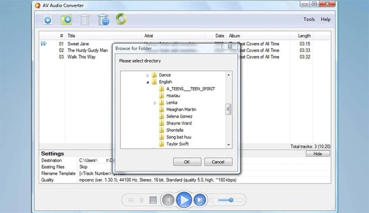Select the English folder
The image size is (369, 213).
point(165,82)
